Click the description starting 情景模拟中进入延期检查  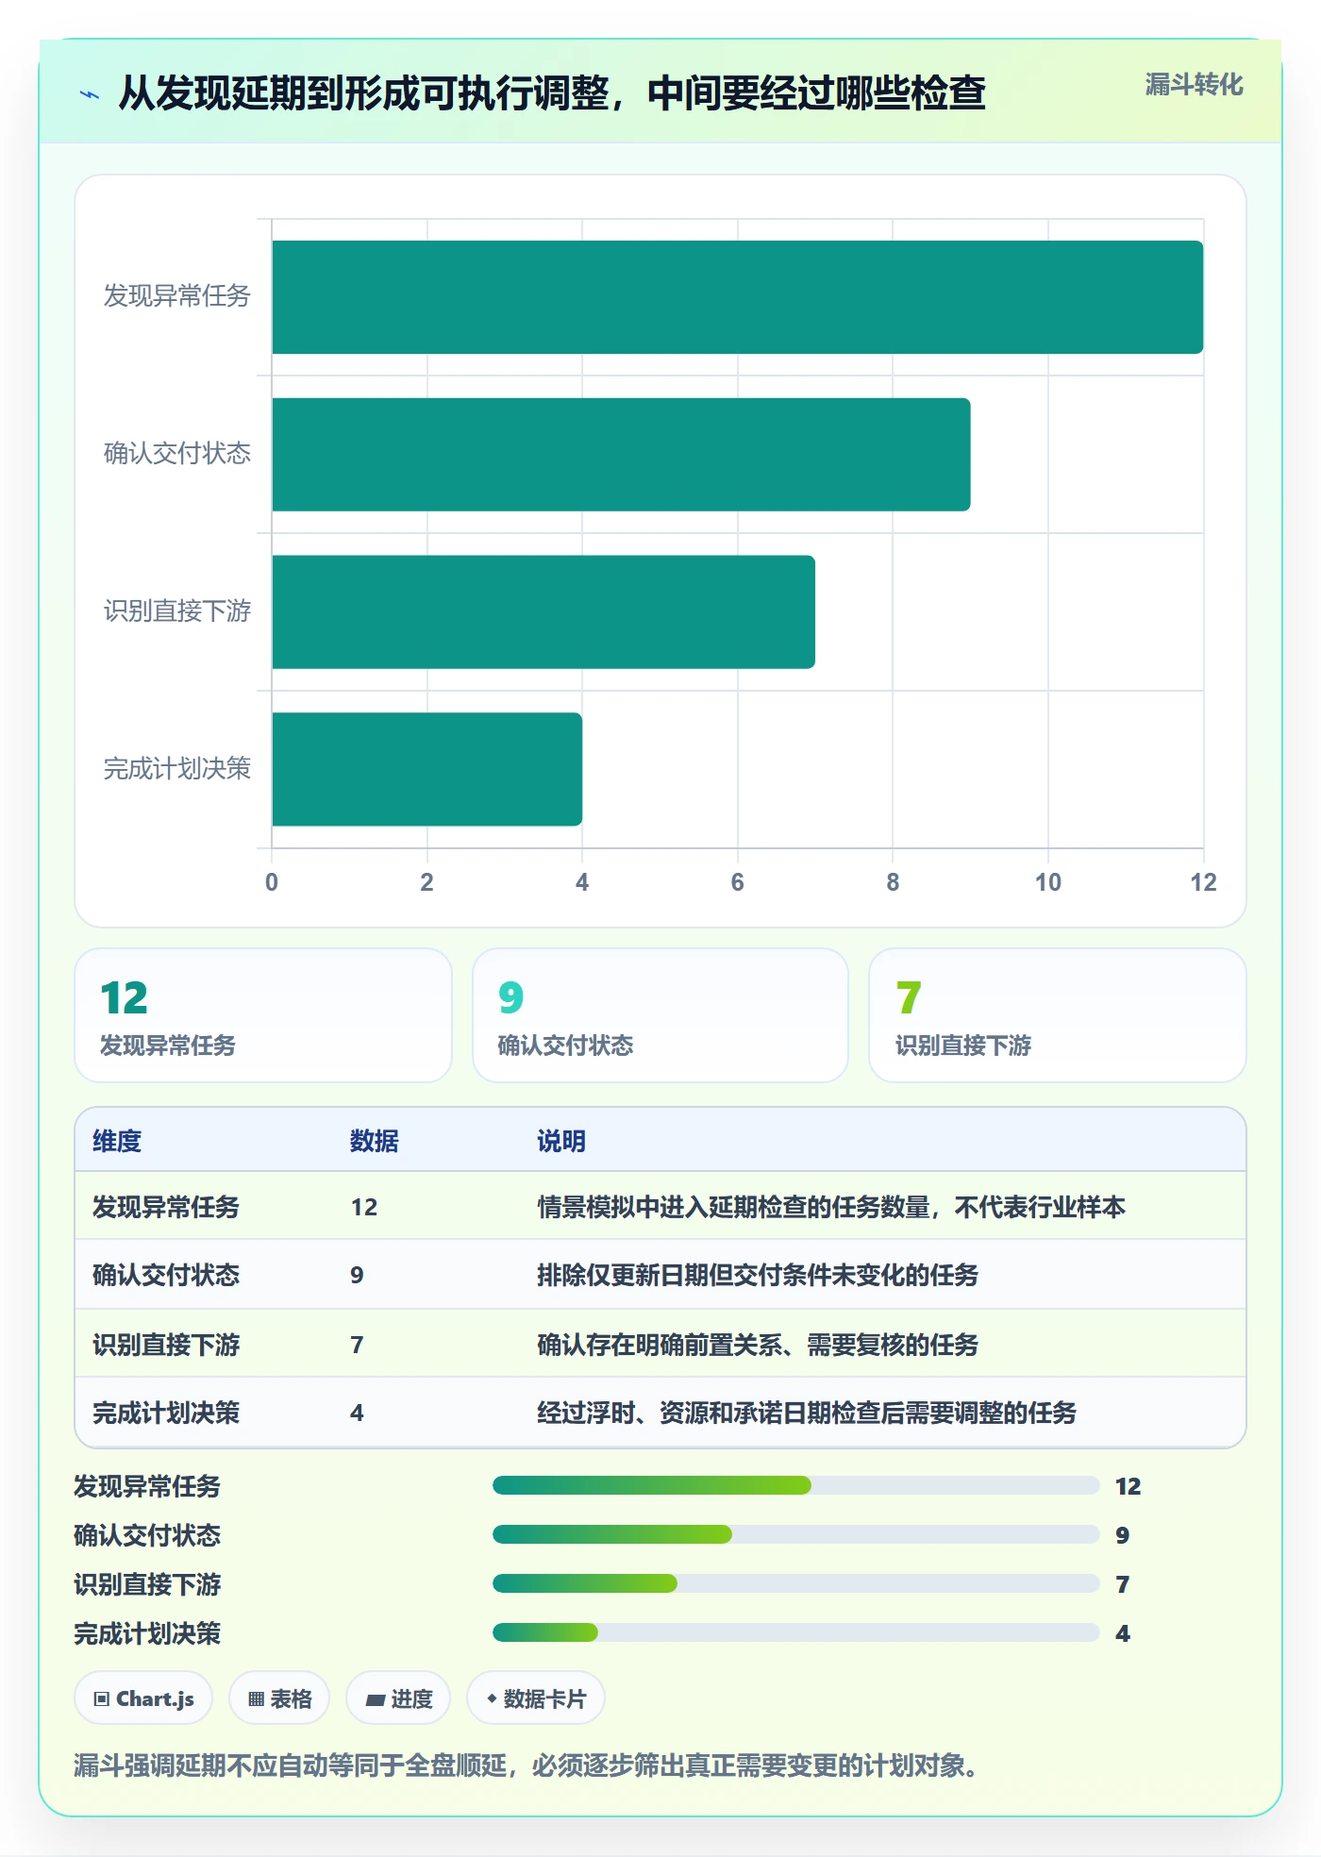point(831,1207)
